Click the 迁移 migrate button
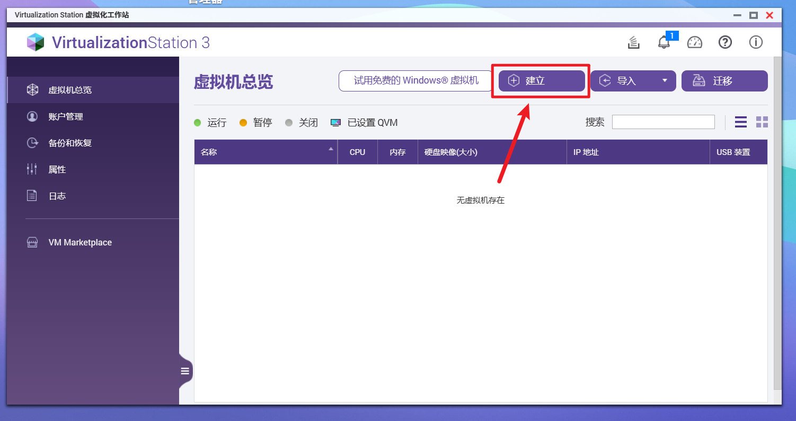 coord(724,81)
